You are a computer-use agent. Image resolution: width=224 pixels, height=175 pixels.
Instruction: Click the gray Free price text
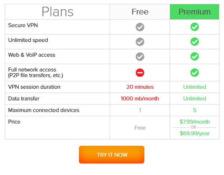pos(140,128)
